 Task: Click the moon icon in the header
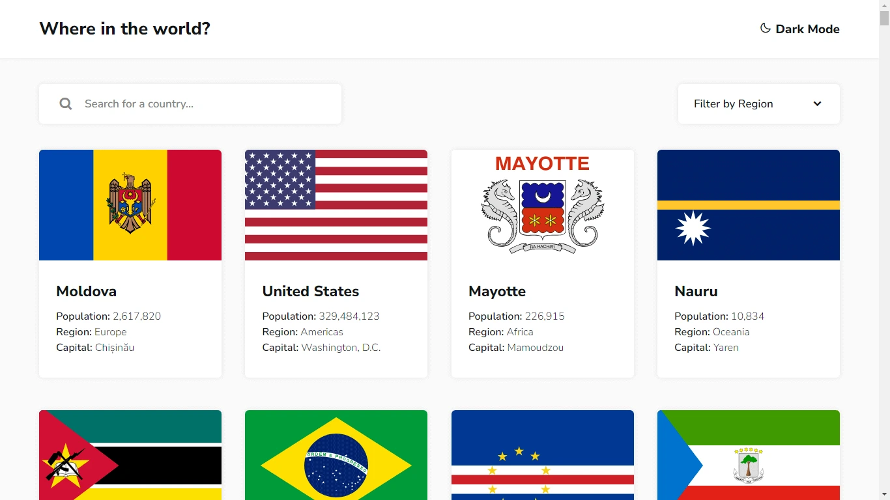click(x=766, y=29)
